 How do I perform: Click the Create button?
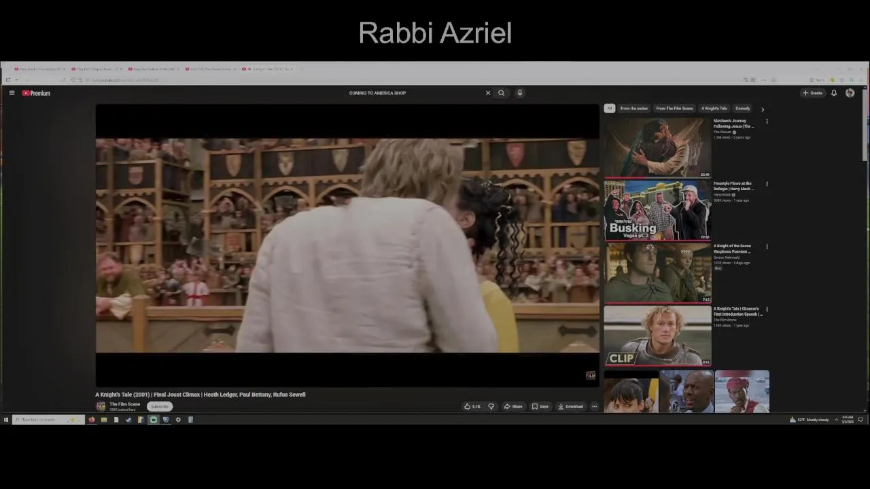click(813, 93)
